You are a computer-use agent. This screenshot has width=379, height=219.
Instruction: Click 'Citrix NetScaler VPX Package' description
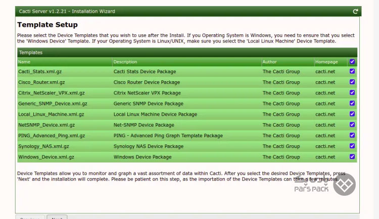(147, 93)
